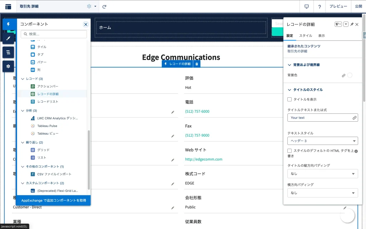Open the Components lightning bolt panel

point(8,24)
